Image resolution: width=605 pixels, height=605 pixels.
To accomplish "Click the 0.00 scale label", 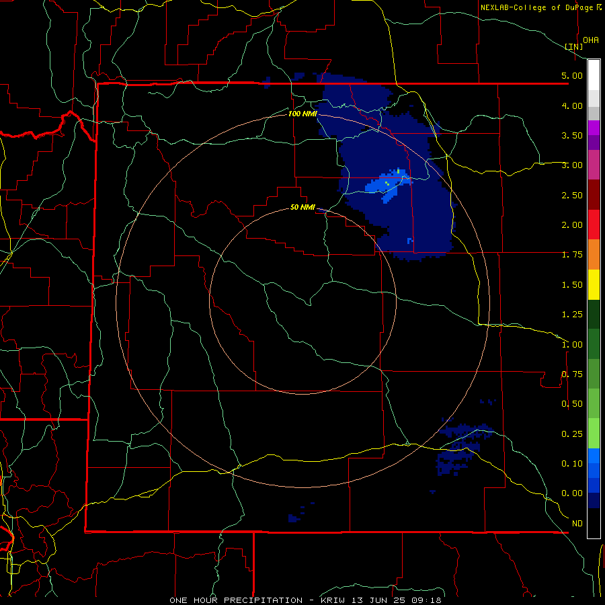I will pyautogui.click(x=572, y=493).
